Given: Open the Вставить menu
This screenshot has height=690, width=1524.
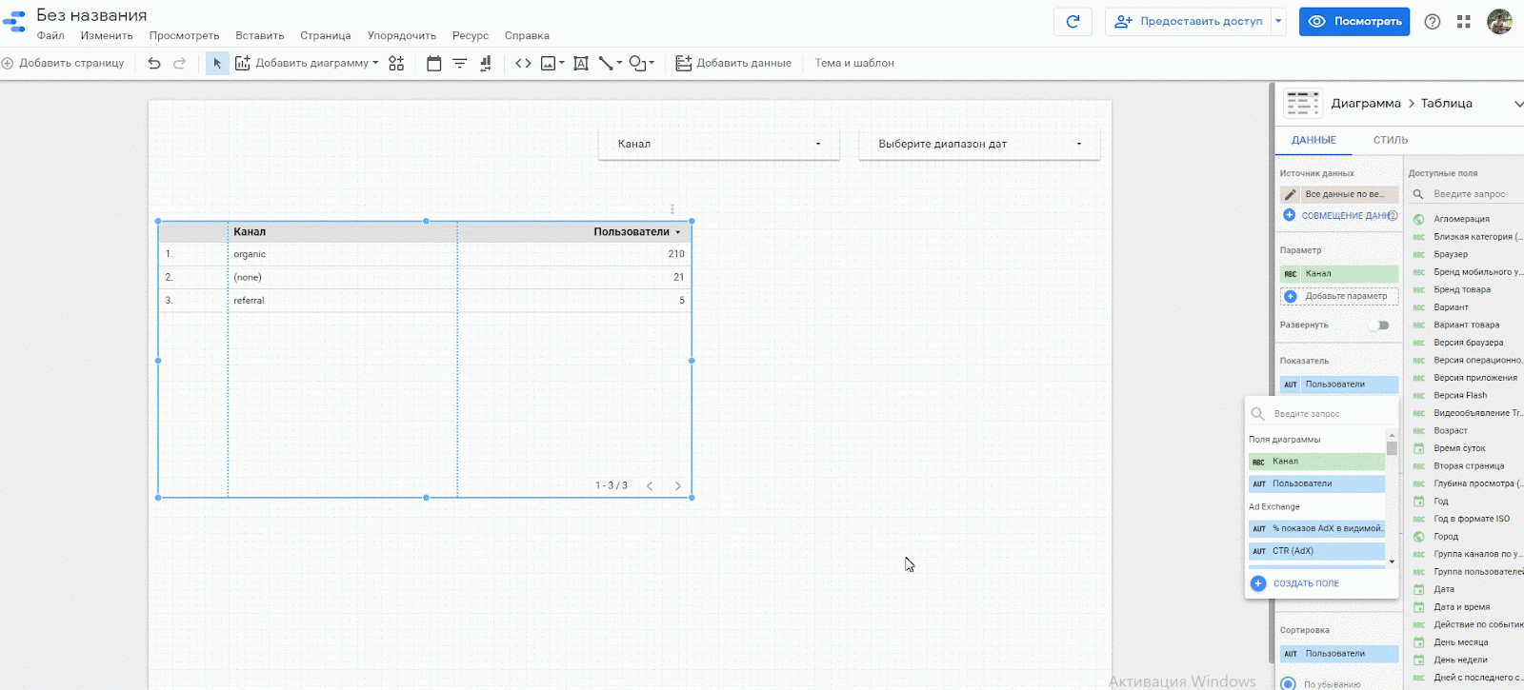Looking at the screenshot, I should coord(259,35).
